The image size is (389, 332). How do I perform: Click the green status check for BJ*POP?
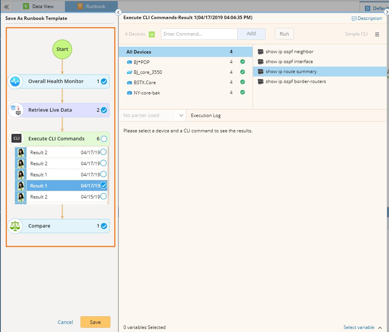pyautogui.click(x=243, y=62)
